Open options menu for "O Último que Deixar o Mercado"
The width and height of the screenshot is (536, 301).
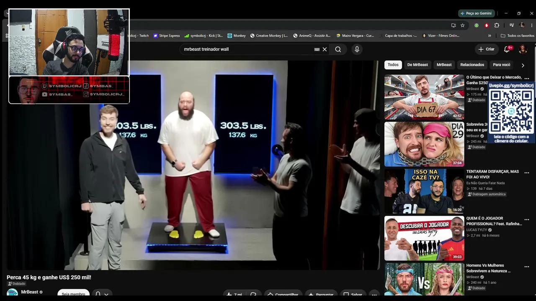(x=527, y=78)
